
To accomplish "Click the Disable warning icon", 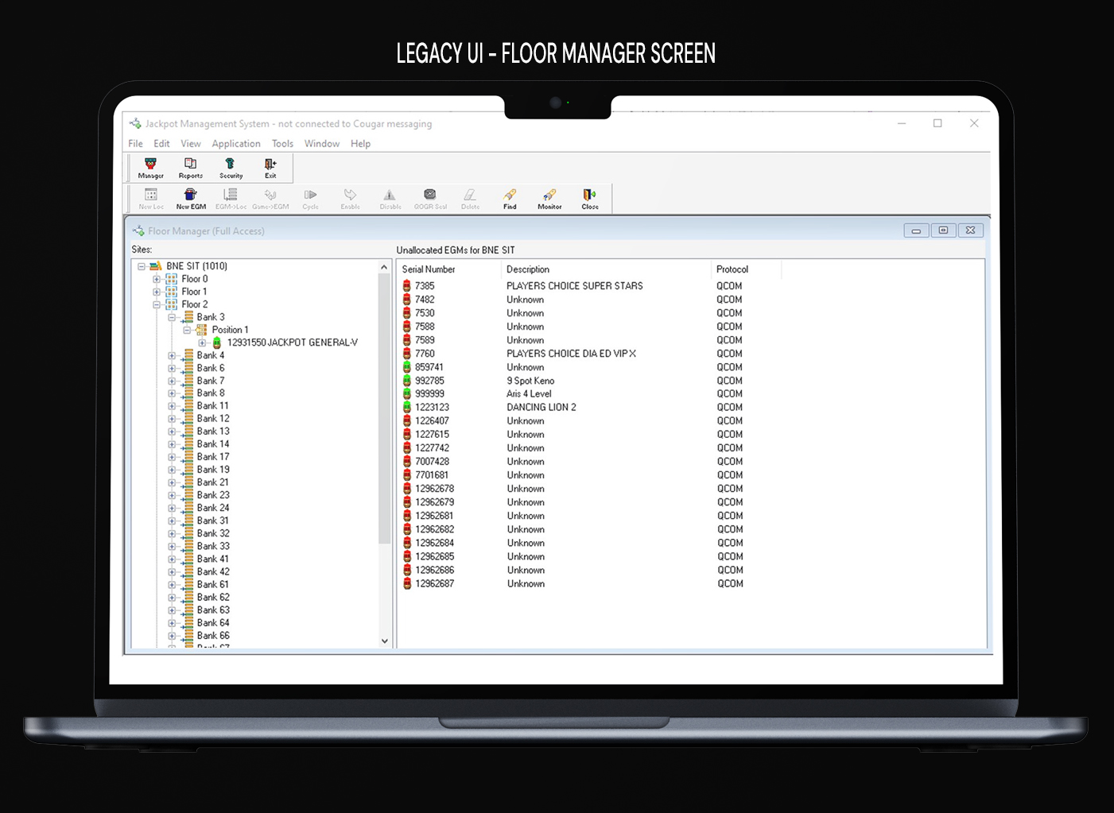I will 390,199.
